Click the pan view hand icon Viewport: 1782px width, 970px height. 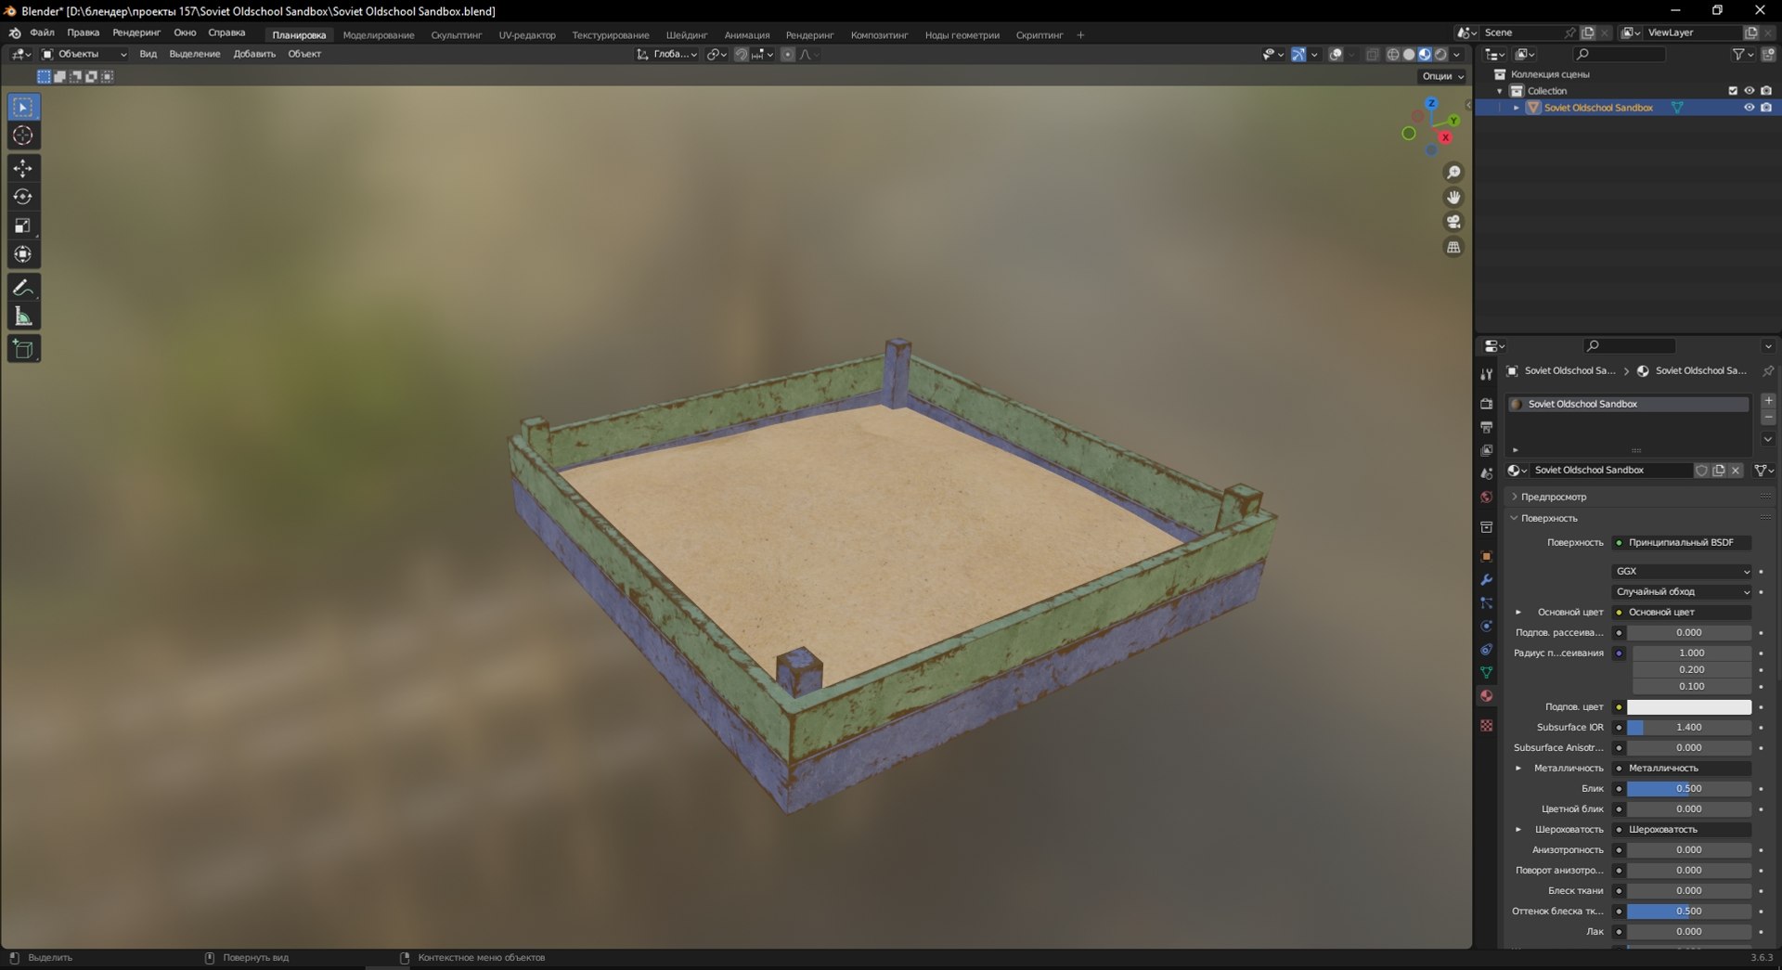1453,197
